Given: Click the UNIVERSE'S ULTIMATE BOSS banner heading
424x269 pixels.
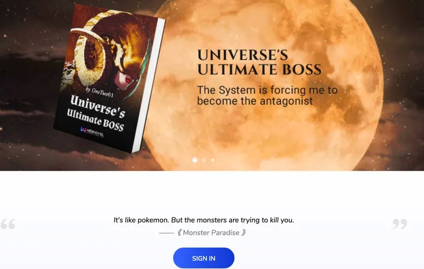Looking at the screenshot, I should coord(259,62).
